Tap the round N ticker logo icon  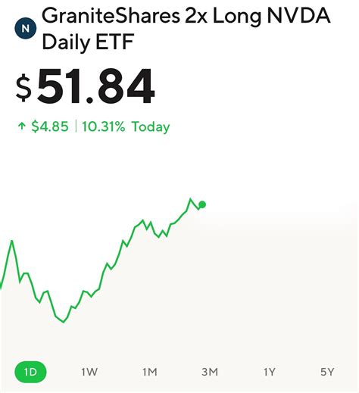25,28
